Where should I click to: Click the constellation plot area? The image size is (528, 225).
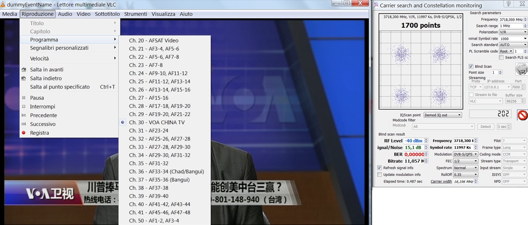click(x=420, y=69)
